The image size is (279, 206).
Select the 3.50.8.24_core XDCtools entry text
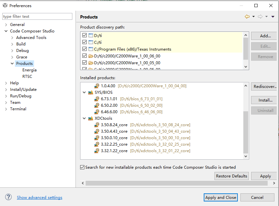point(114,125)
